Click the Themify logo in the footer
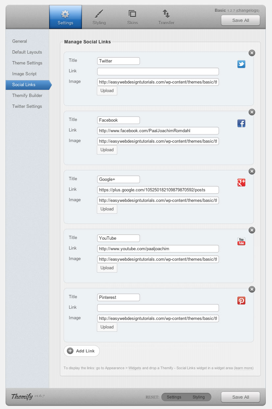 point(22,397)
